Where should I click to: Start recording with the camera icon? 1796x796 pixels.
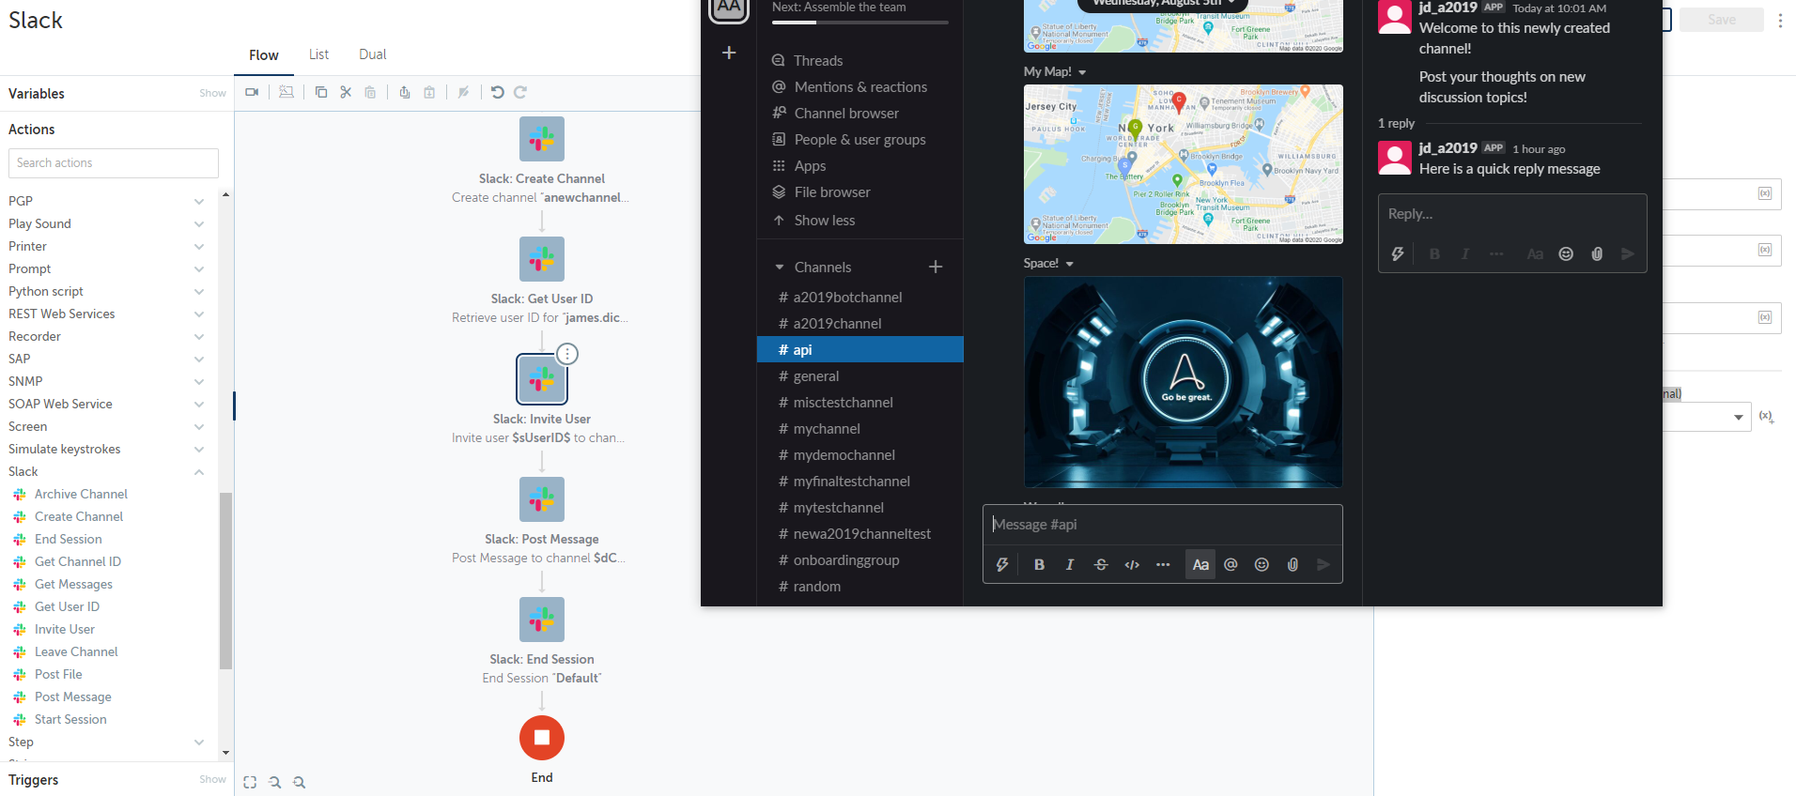click(x=252, y=92)
